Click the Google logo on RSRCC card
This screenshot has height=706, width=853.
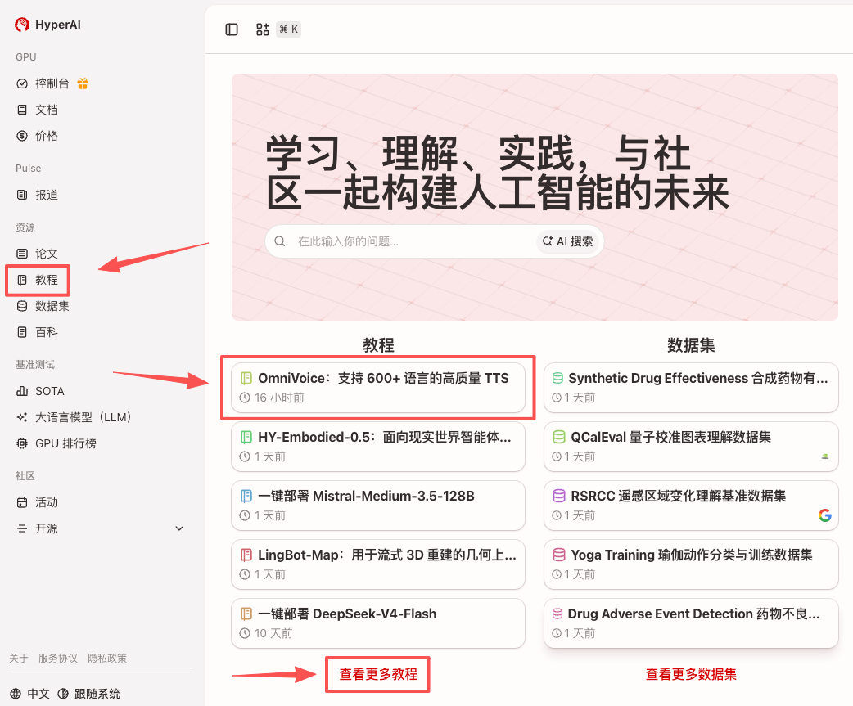pyautogui.click(x=824, y=515)
